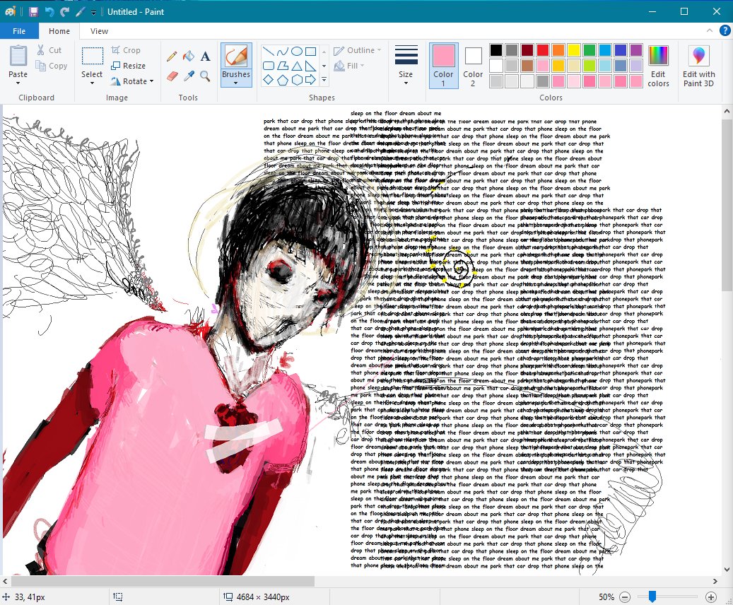Click the Brushes tool icon

tap(235, 57)
